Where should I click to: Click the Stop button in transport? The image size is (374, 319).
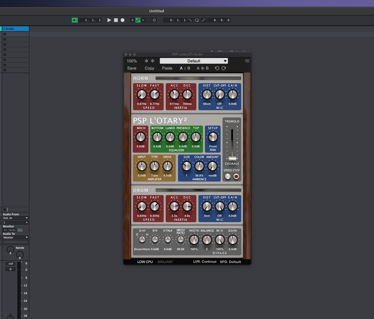[116, 20]
